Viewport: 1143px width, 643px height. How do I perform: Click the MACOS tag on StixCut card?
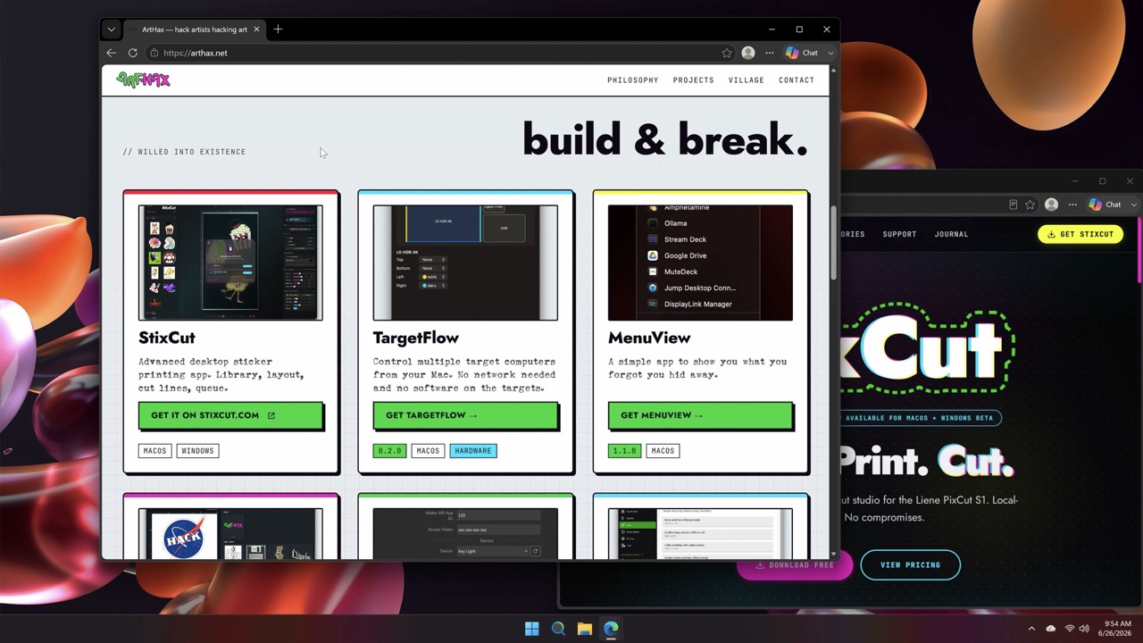pyautogui.click(x=155, y=451)
